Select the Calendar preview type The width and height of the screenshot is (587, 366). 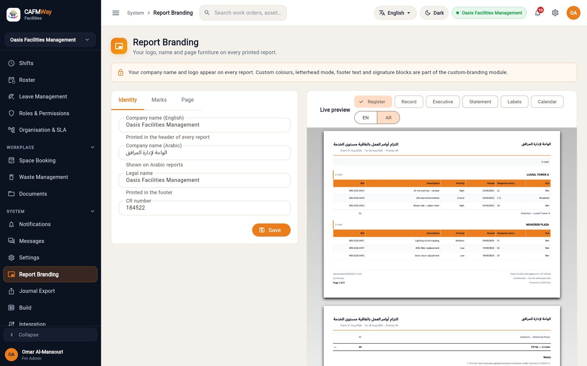(547, 102)
